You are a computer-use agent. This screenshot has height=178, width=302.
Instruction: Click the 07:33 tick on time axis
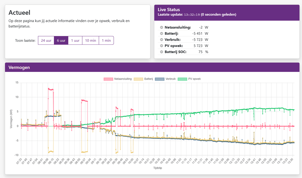(19, 161)
